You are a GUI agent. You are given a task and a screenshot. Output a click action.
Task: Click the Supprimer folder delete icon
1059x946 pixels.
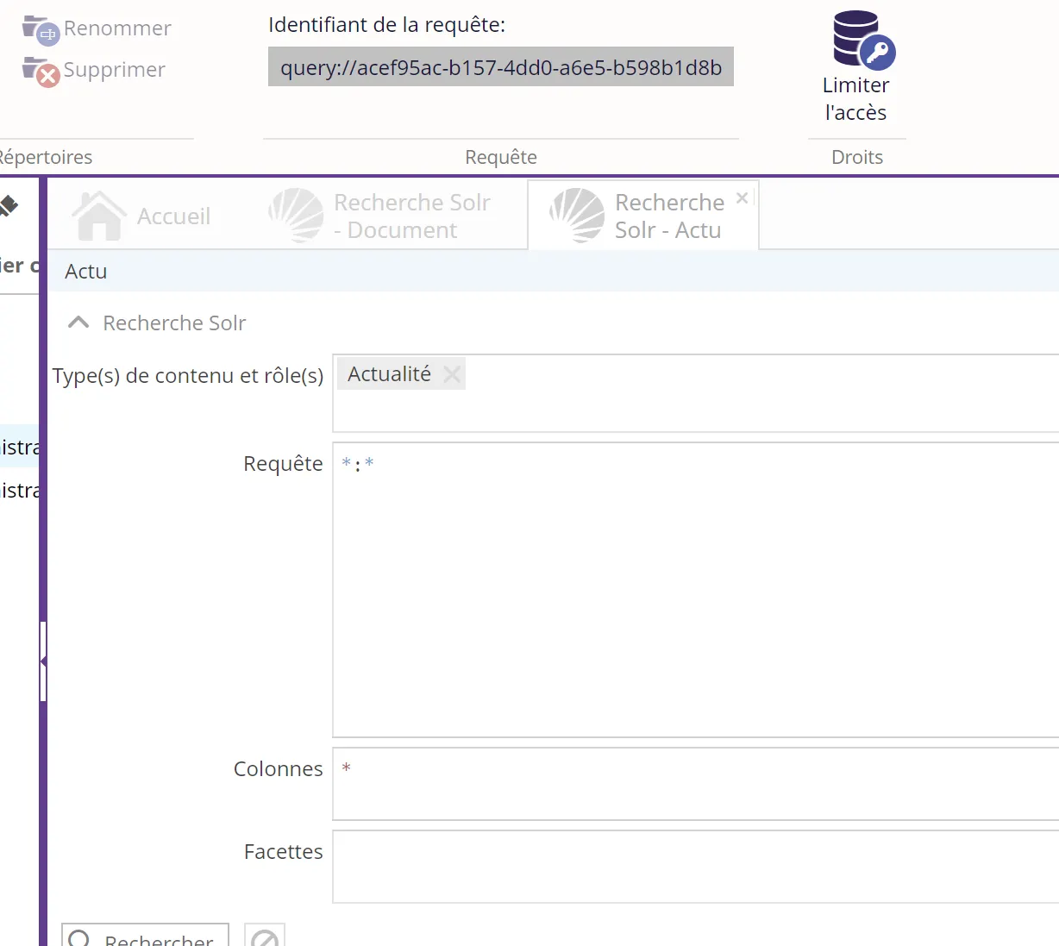point(40,70)
